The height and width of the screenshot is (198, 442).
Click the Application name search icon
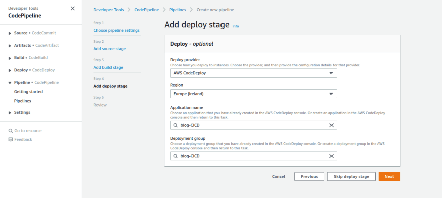pyautogui.click(x=175, y=125)
